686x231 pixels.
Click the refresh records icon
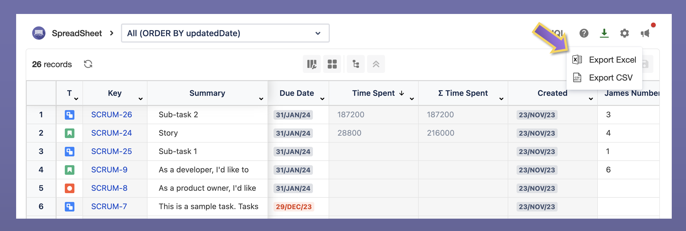[x=88, y=64]
